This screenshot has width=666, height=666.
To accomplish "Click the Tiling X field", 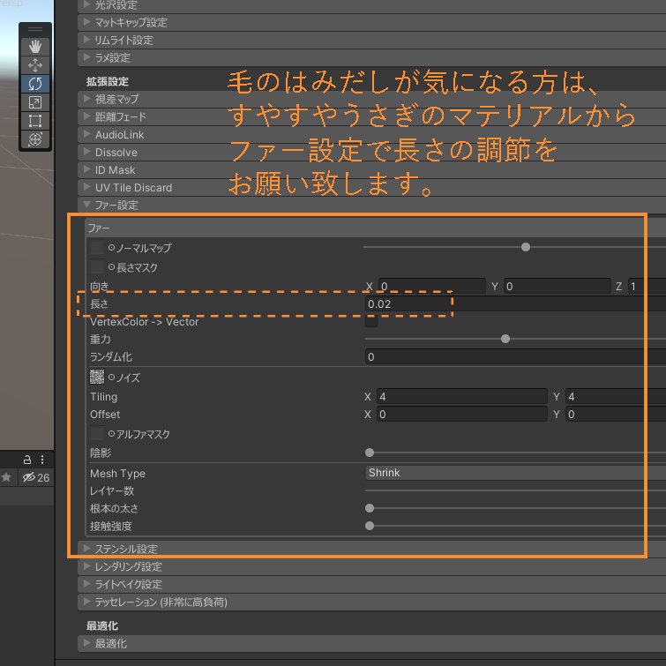I will pos(462,397).
